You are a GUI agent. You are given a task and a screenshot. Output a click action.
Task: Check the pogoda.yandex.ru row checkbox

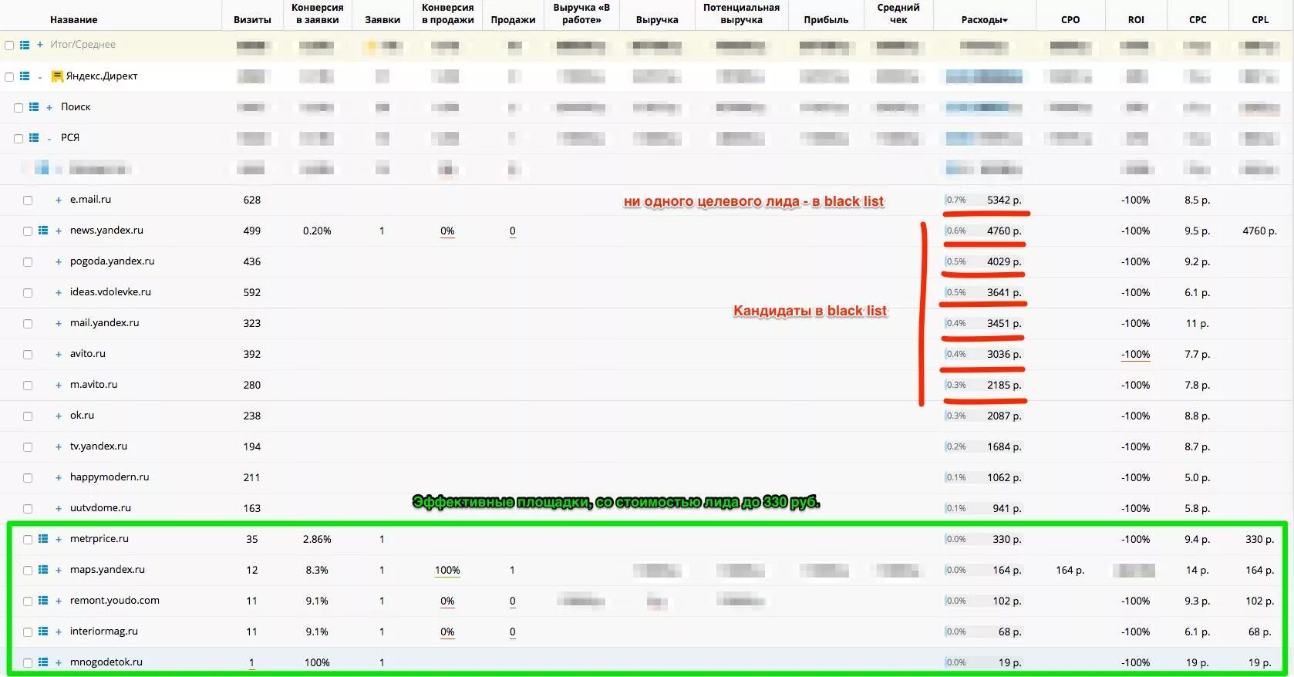tap(28, 261)
